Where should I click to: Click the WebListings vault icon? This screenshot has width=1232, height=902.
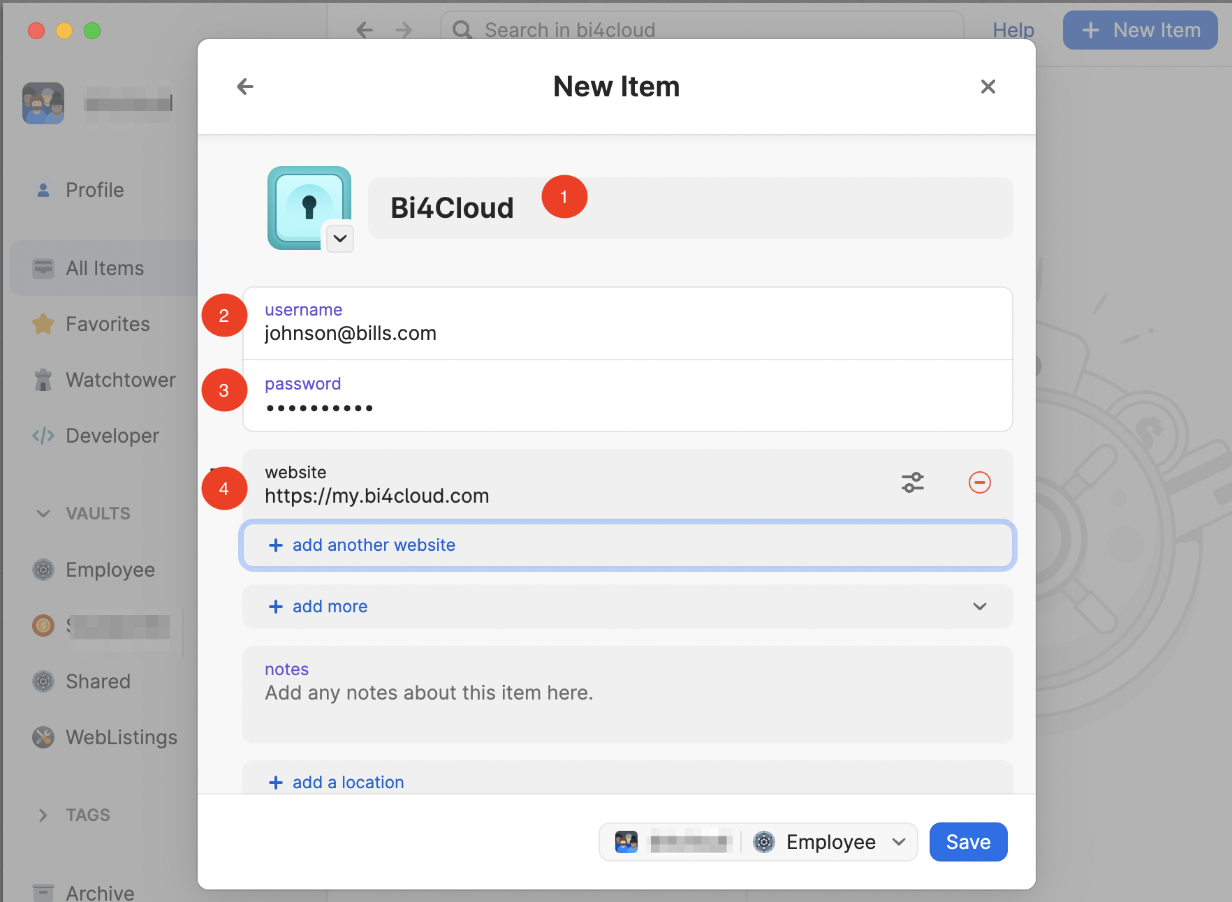tap(43, 737)
